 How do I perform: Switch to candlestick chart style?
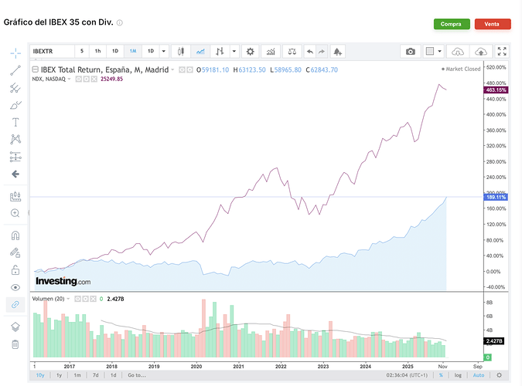[x=181, y=51]
